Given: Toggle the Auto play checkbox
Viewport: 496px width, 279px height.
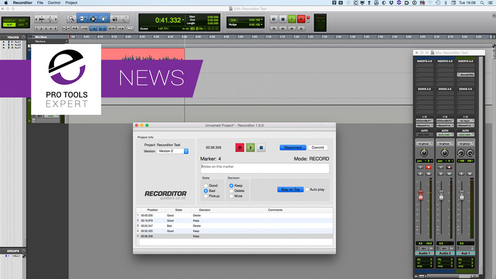Looking at the screenshot, I should point(307,190).
